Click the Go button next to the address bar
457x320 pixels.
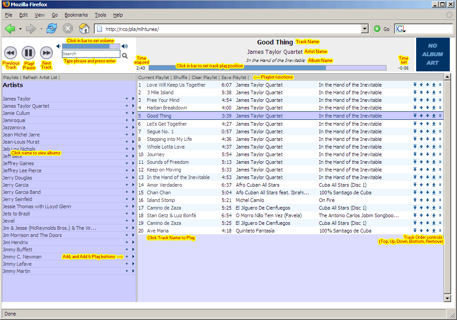(x=382, y=29)
